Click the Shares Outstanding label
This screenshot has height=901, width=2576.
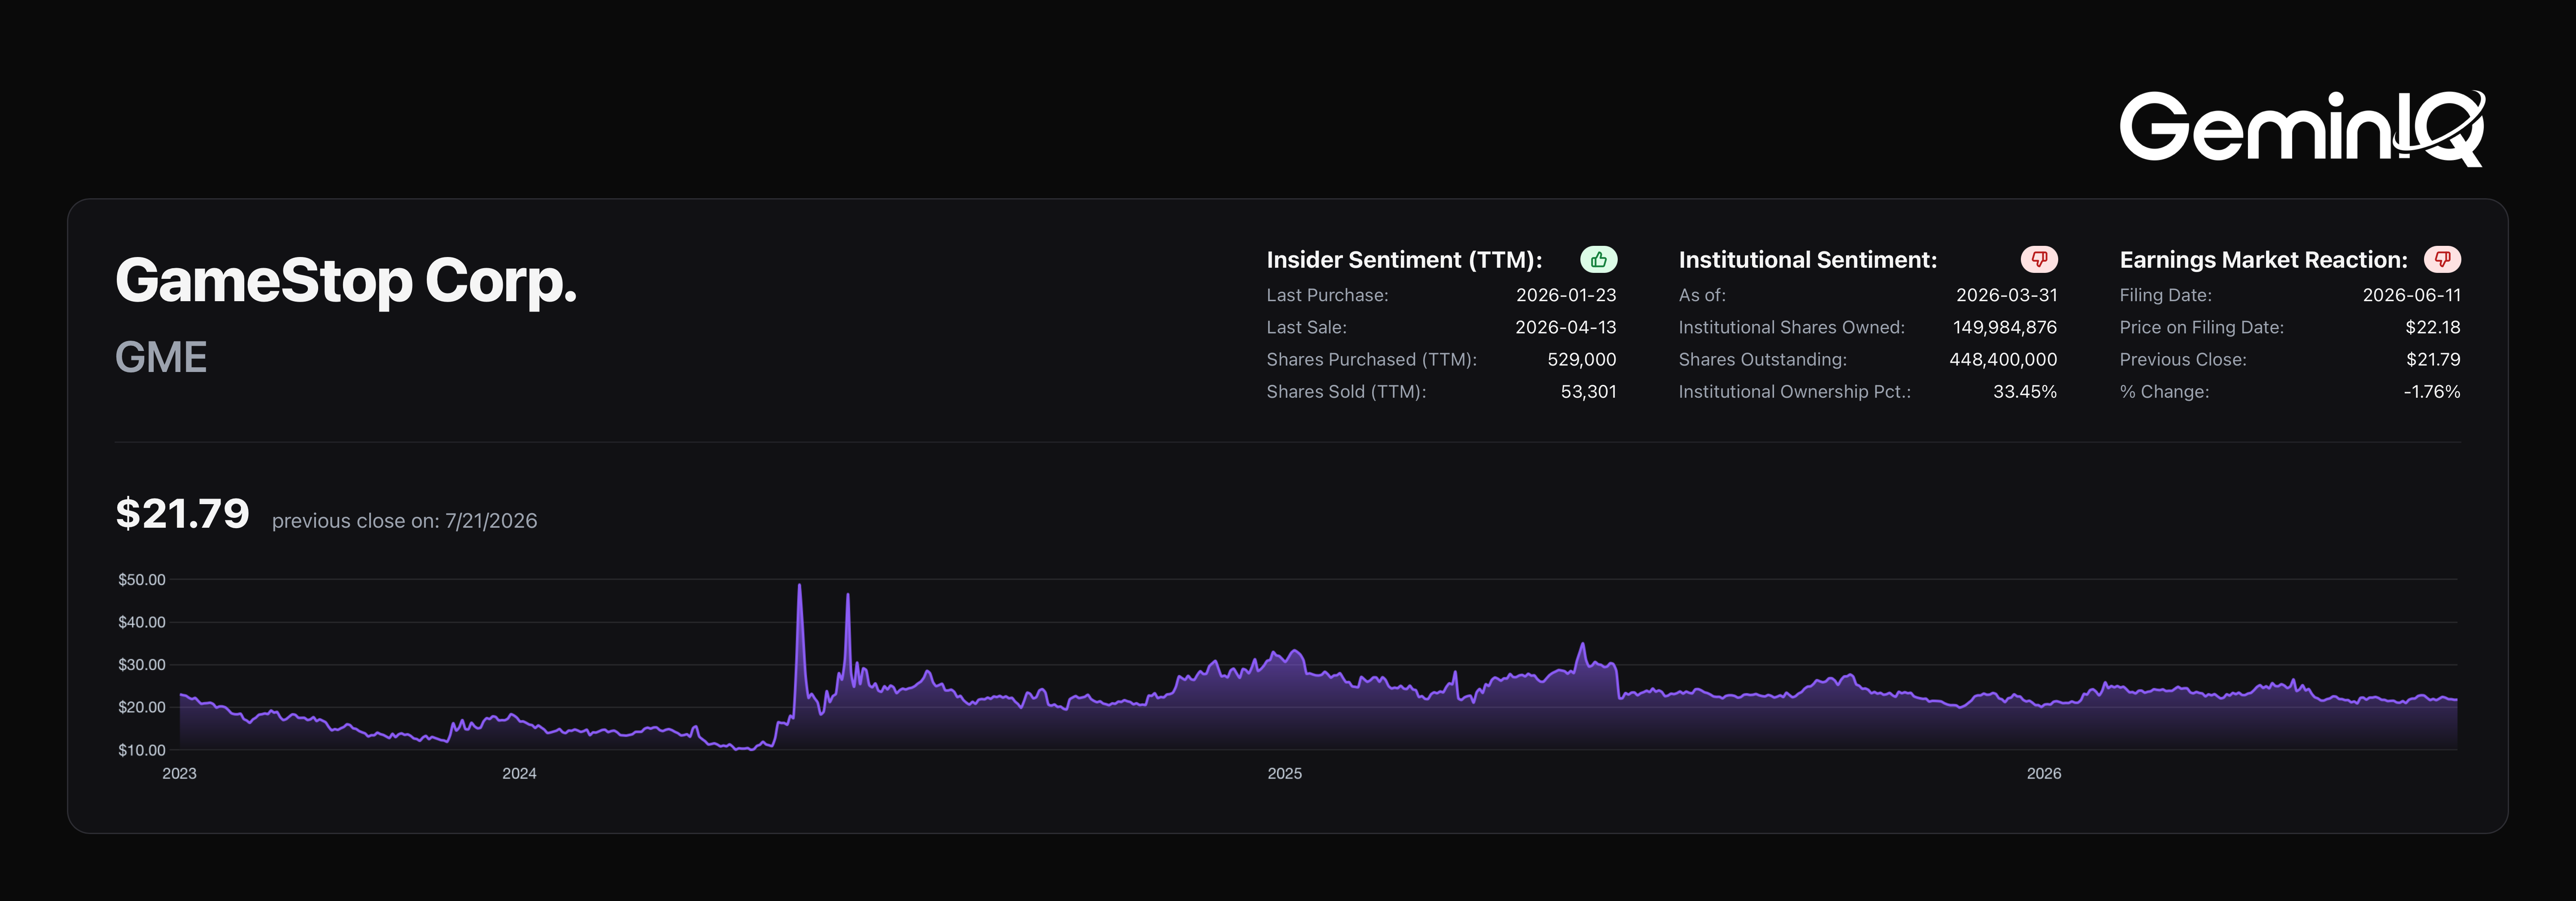(x=1762, y=360)
